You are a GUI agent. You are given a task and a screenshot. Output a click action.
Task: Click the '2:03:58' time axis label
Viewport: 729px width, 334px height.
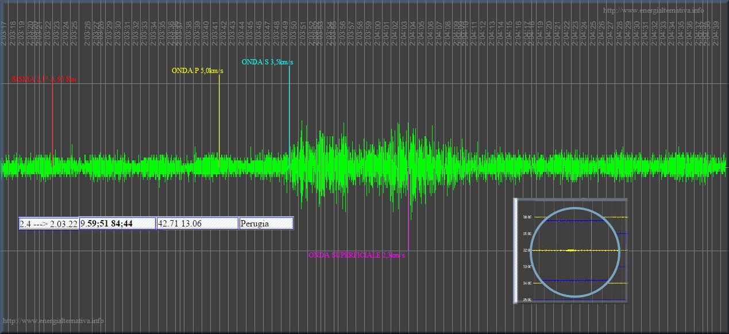coord(361,33)
